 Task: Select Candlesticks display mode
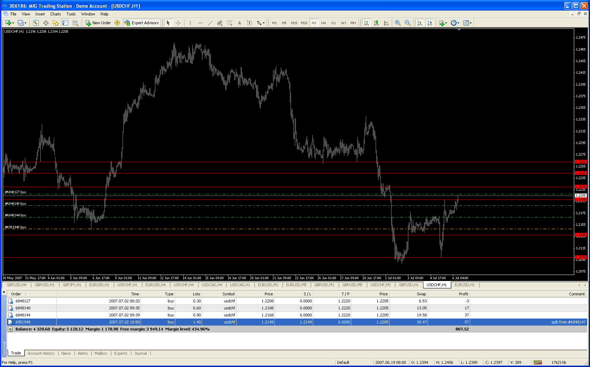pos(376,23)
